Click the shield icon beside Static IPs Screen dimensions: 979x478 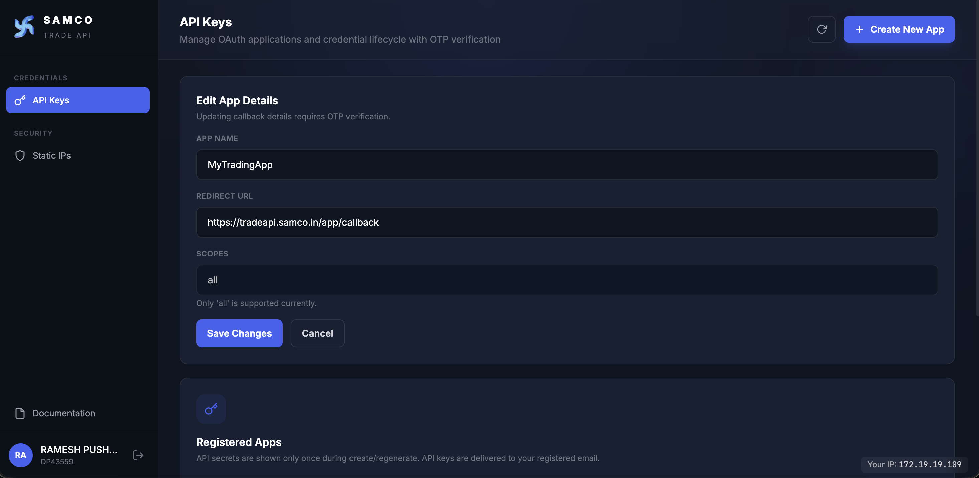coord(20,155)
